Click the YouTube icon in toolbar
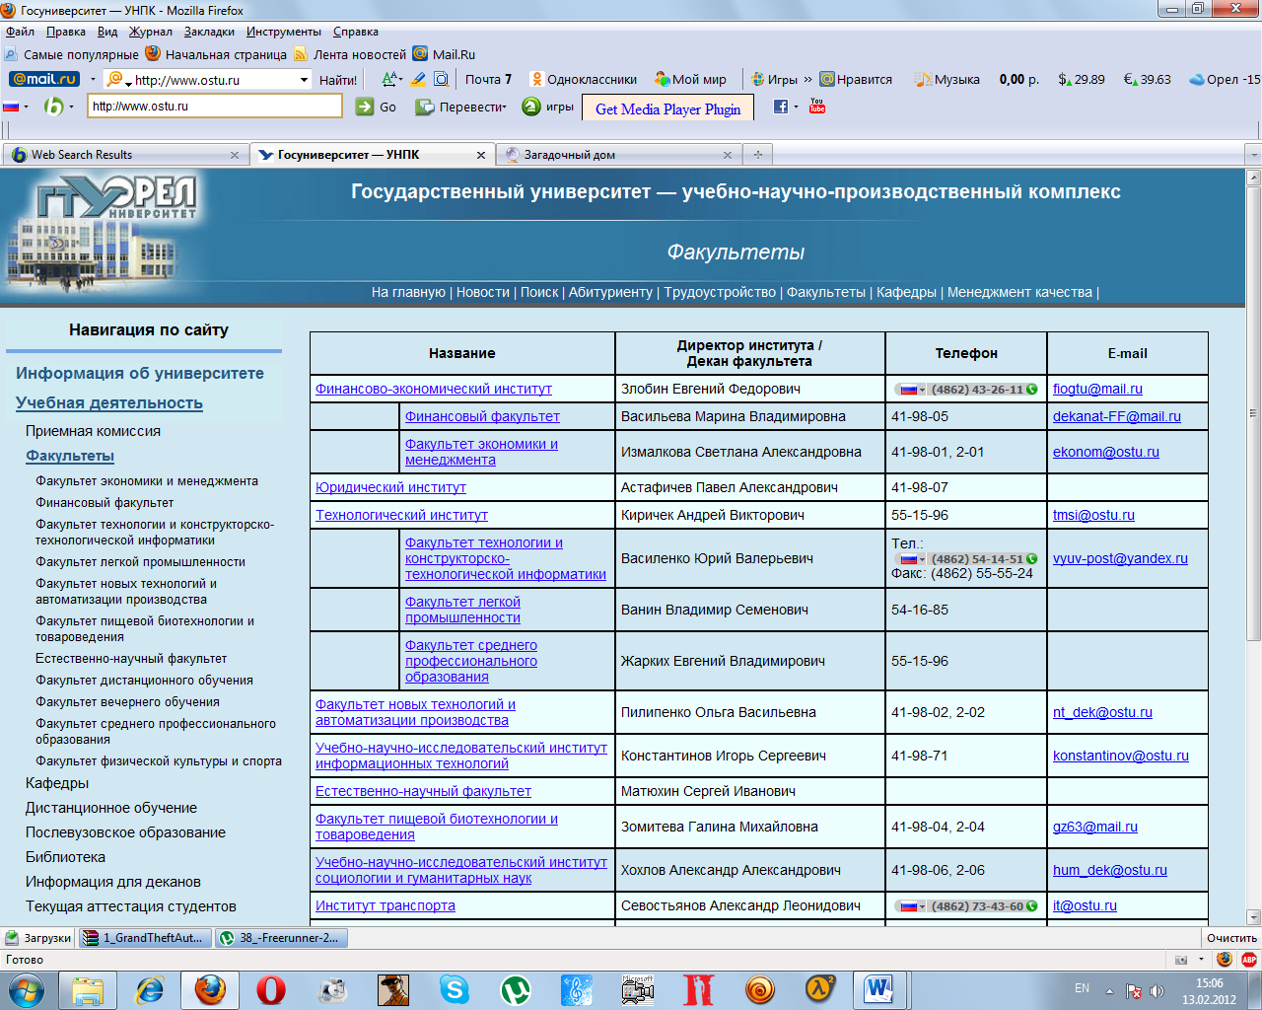 point(817,106)
